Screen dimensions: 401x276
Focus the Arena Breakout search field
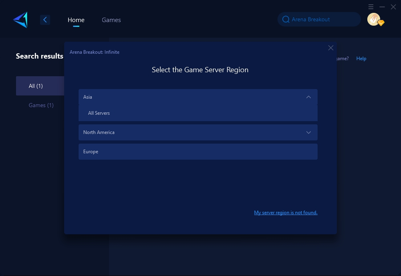319,19
